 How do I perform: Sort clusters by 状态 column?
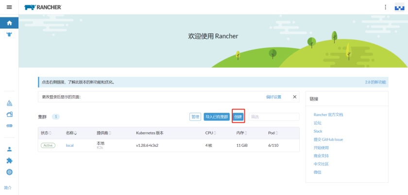click(x=46, y=133)
